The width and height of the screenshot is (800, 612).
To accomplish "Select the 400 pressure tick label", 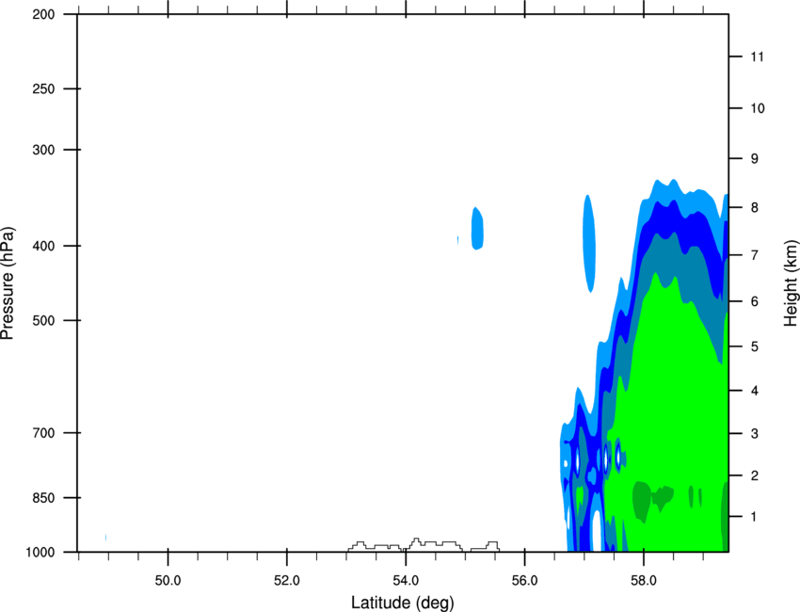I will (43, 246).
